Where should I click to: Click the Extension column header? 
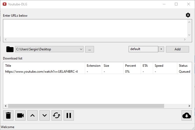(93, 66)
